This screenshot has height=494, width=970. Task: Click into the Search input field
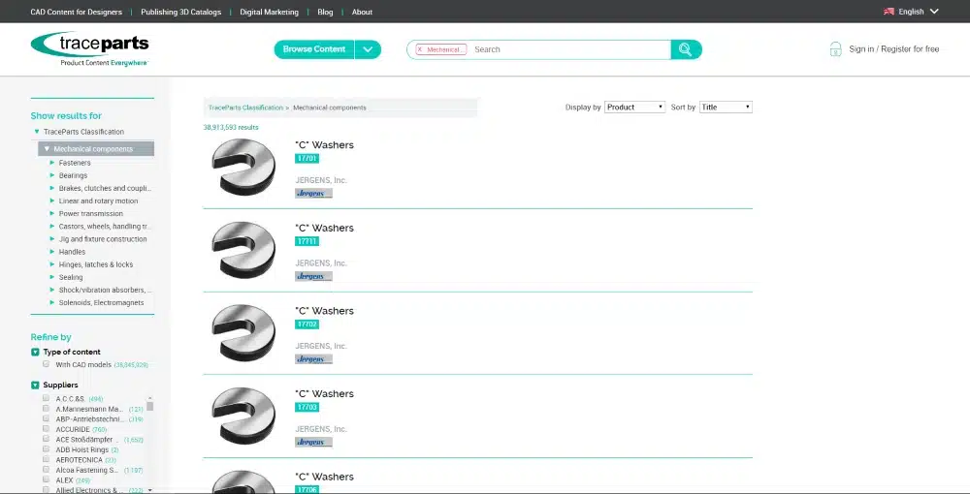click(570, 49)
